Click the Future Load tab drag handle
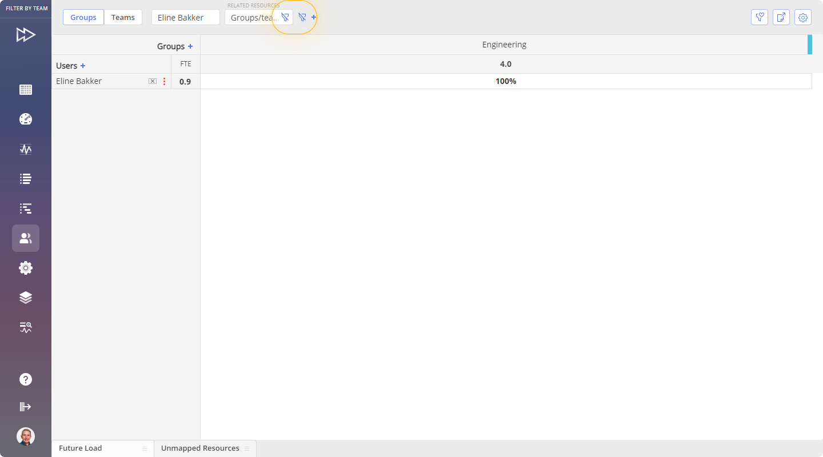This screenshot has height=457, width=823. (145, 448)
